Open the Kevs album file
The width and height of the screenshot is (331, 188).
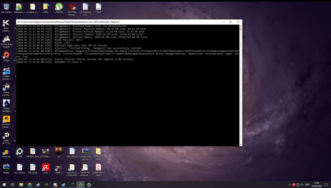(20, 169)
